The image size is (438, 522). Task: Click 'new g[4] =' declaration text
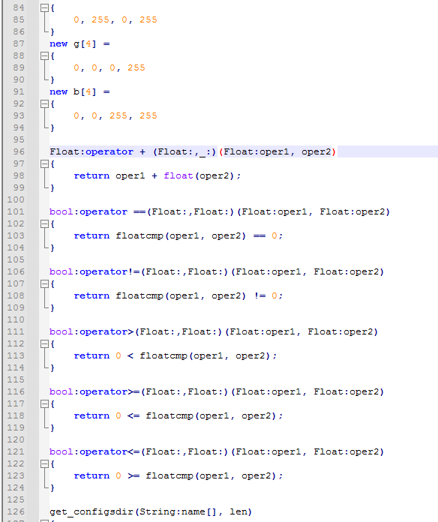coord(79,44)
